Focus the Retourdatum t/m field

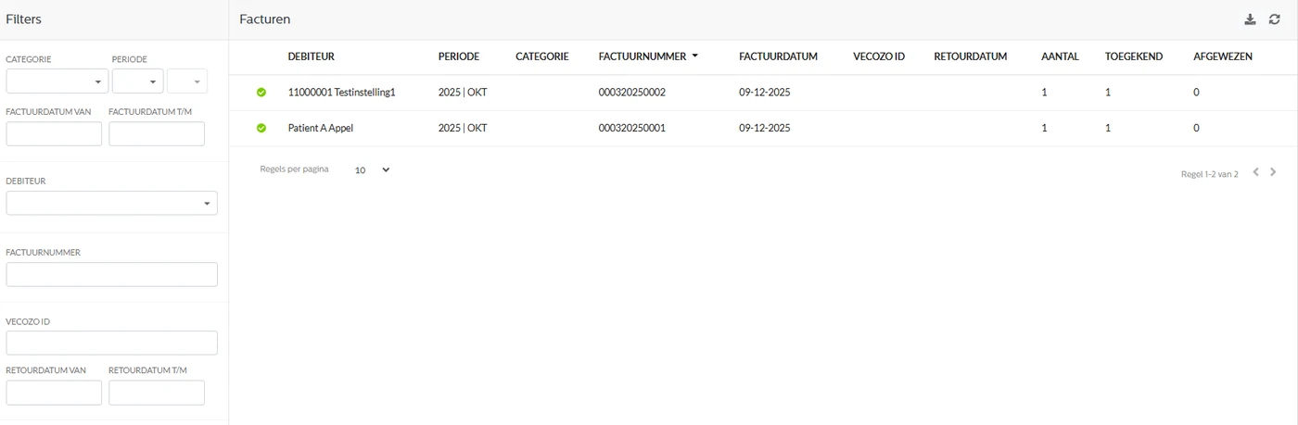(x=157, y=393)
